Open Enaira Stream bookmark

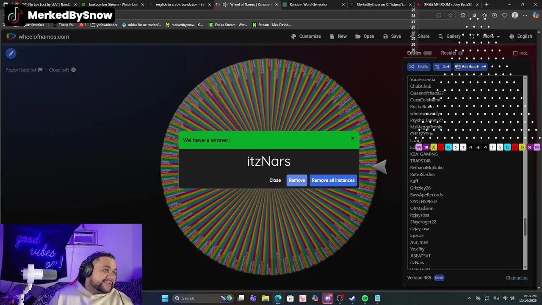pyautogui.click(x=228, y=25)
